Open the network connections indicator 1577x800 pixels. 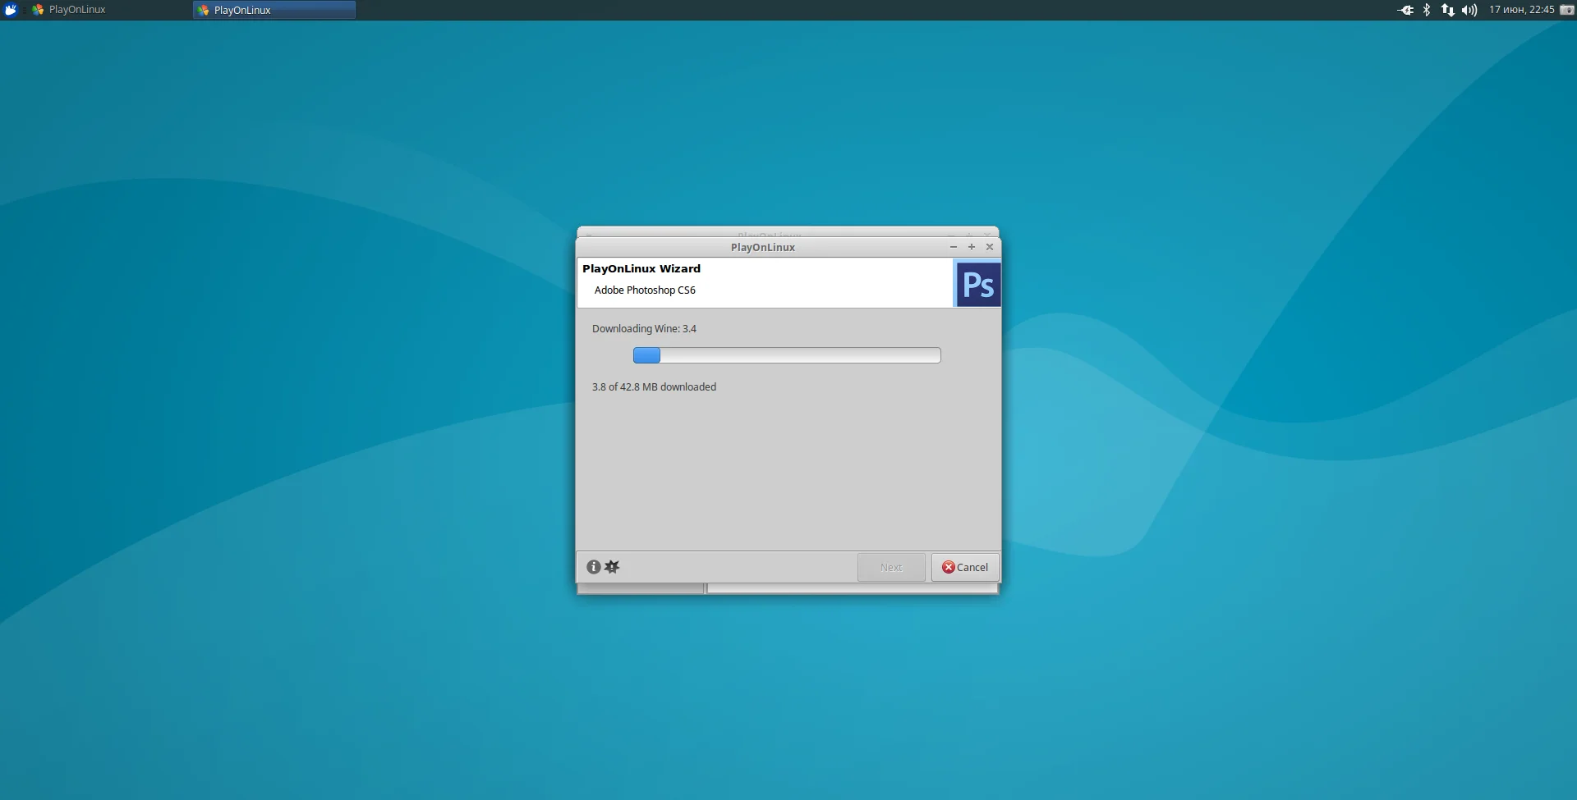[1447, 10]
